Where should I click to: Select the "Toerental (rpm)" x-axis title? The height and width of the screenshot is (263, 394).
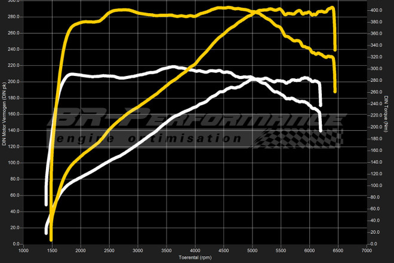tap(195, 258)
